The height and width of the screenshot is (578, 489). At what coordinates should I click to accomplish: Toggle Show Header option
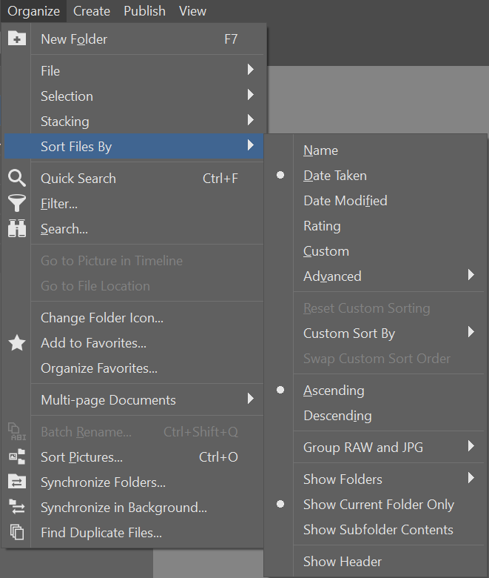(343, 562)
